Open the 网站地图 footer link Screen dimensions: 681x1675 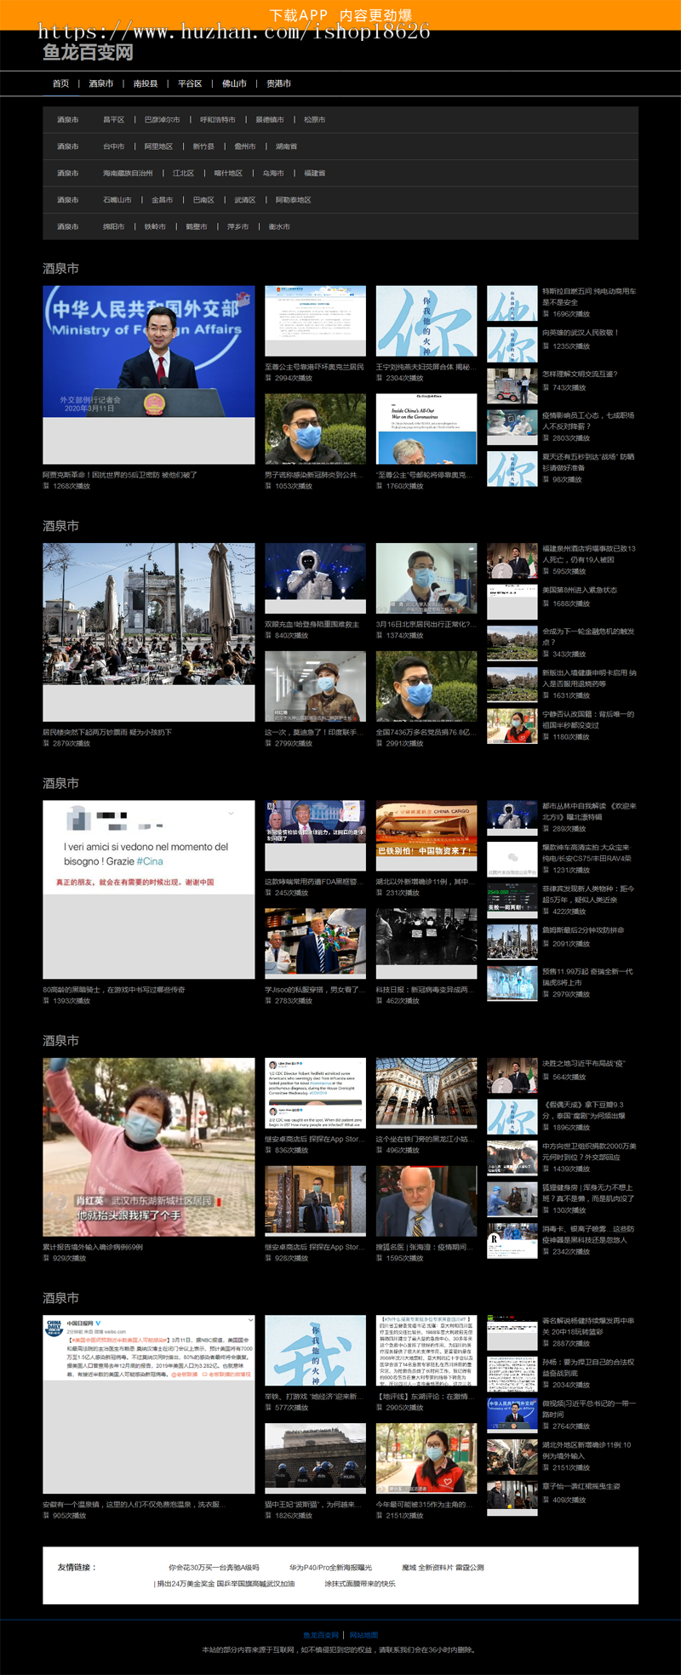pos(363,1635)
